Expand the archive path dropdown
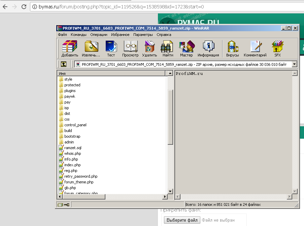 [x=295, y=64]
